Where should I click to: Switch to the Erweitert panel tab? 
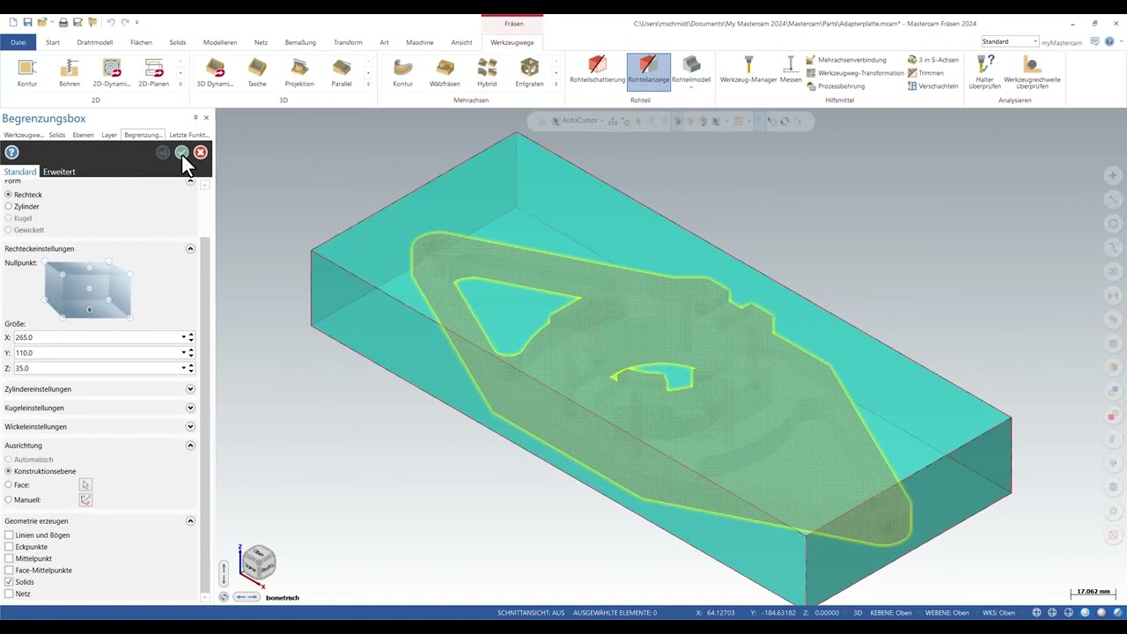59,172
